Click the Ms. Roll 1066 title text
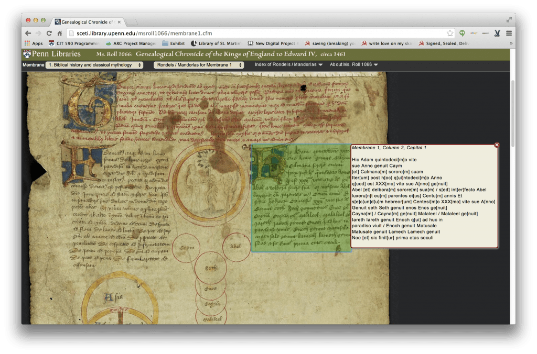 tap(221, 54)
